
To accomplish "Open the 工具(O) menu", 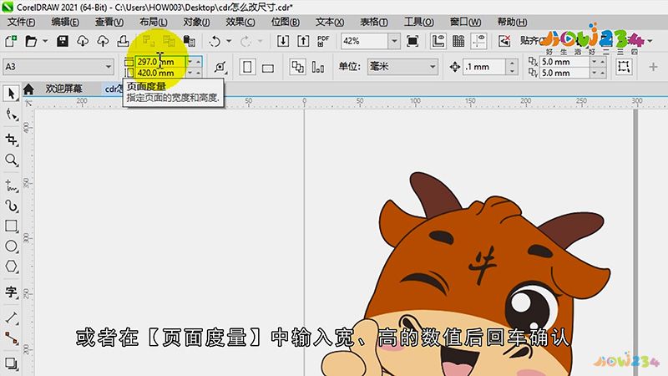I will click(x=419, y=23).
